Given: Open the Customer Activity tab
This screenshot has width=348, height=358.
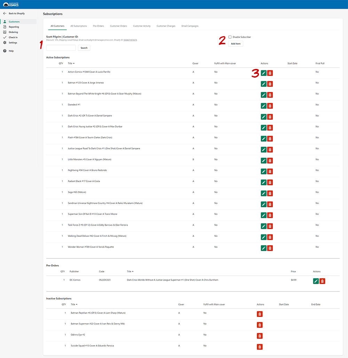Looking at the screenshot, I should tap(142, 26).
